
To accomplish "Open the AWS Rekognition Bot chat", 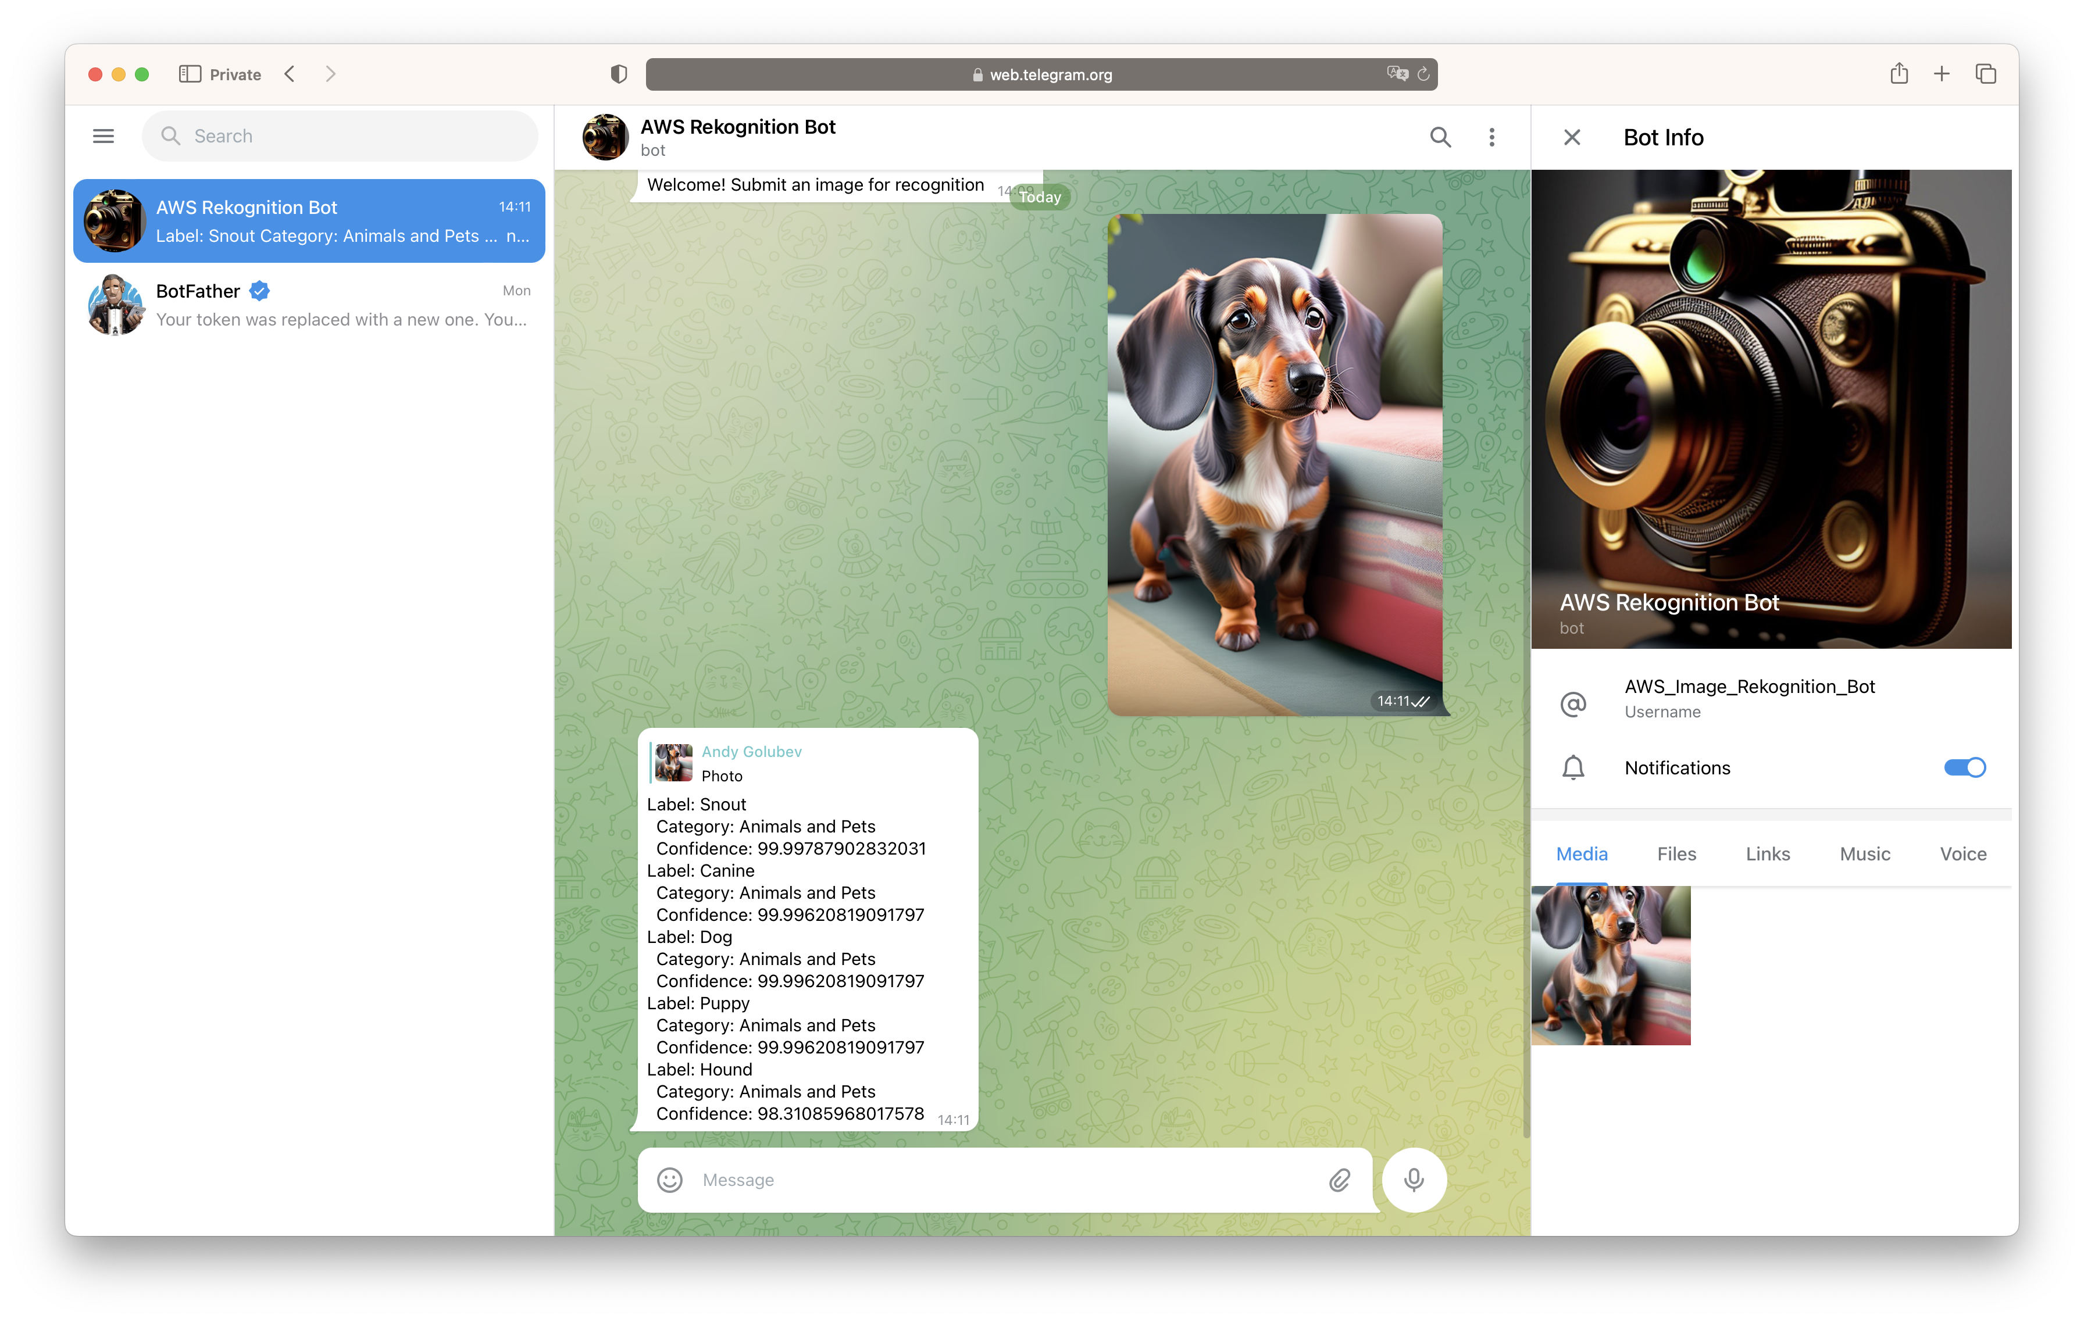I will point(309,220).
